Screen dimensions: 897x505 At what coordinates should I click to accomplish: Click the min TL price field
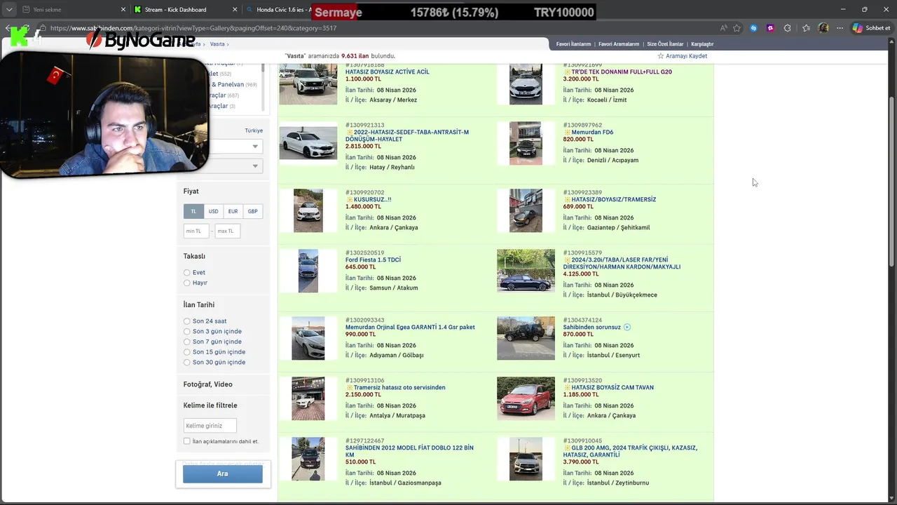coord(196,231)
